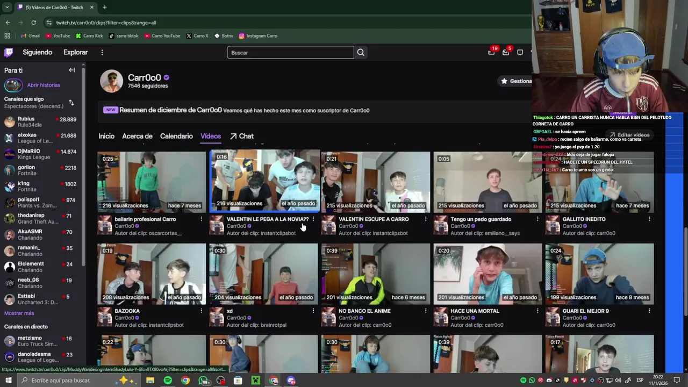
Task: Open the Twitch whispers chat bubble icon
Action: (x=520, y=52)
